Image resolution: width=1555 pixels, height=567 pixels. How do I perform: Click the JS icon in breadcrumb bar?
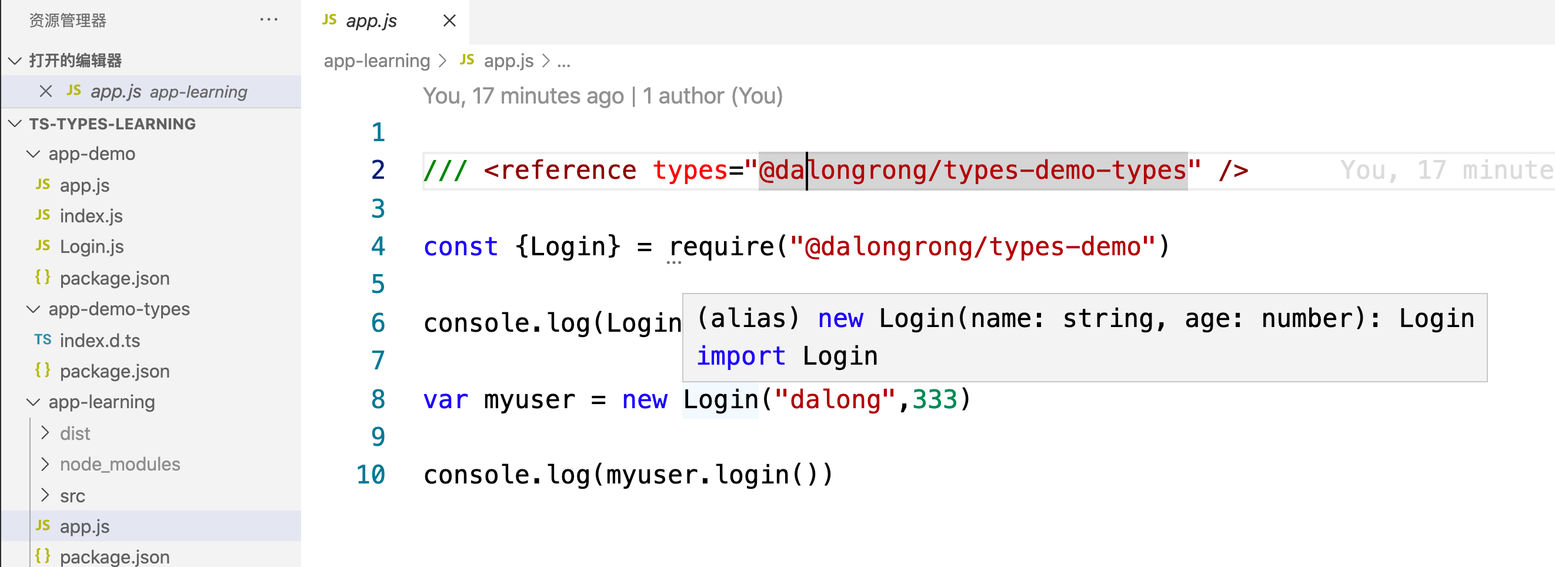pos(466,59)
